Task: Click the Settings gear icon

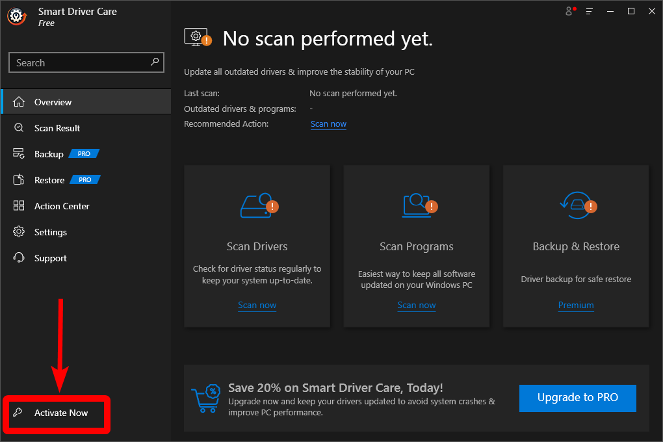Action: click(x=19, y=232)
